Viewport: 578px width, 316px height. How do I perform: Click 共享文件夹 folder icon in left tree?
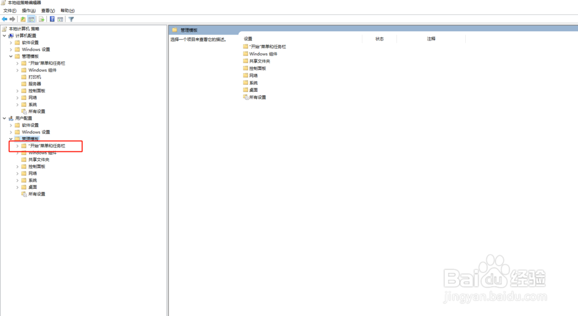pos(24,159)
